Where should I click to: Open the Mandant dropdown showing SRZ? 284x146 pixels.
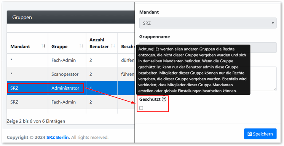[x=208, y=23]
